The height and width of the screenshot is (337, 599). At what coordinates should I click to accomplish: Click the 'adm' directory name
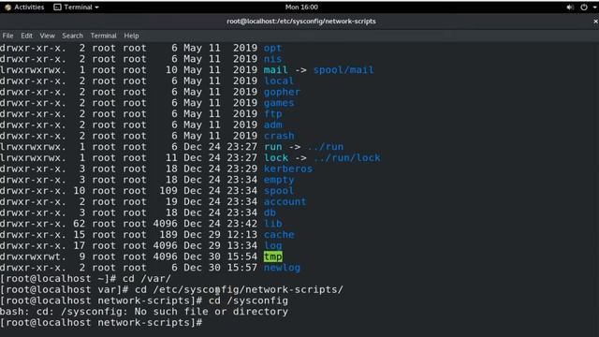(x=272, y=125)
